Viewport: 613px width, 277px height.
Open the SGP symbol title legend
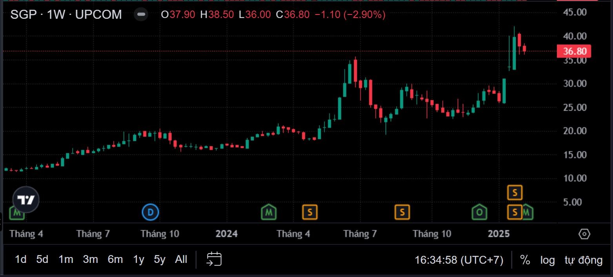click(66, 15)
